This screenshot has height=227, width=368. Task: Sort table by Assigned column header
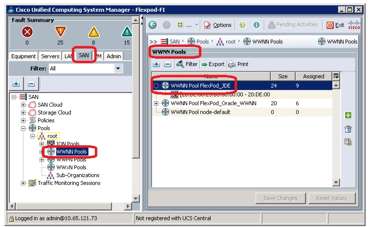(314, 76)
